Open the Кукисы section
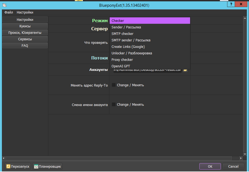249x172 pixels. 25,26
